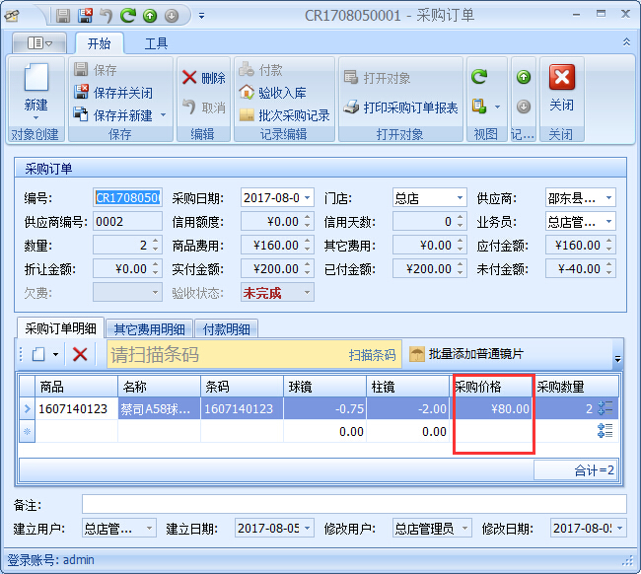Click the 备注 remarks text field

point(353,504)
